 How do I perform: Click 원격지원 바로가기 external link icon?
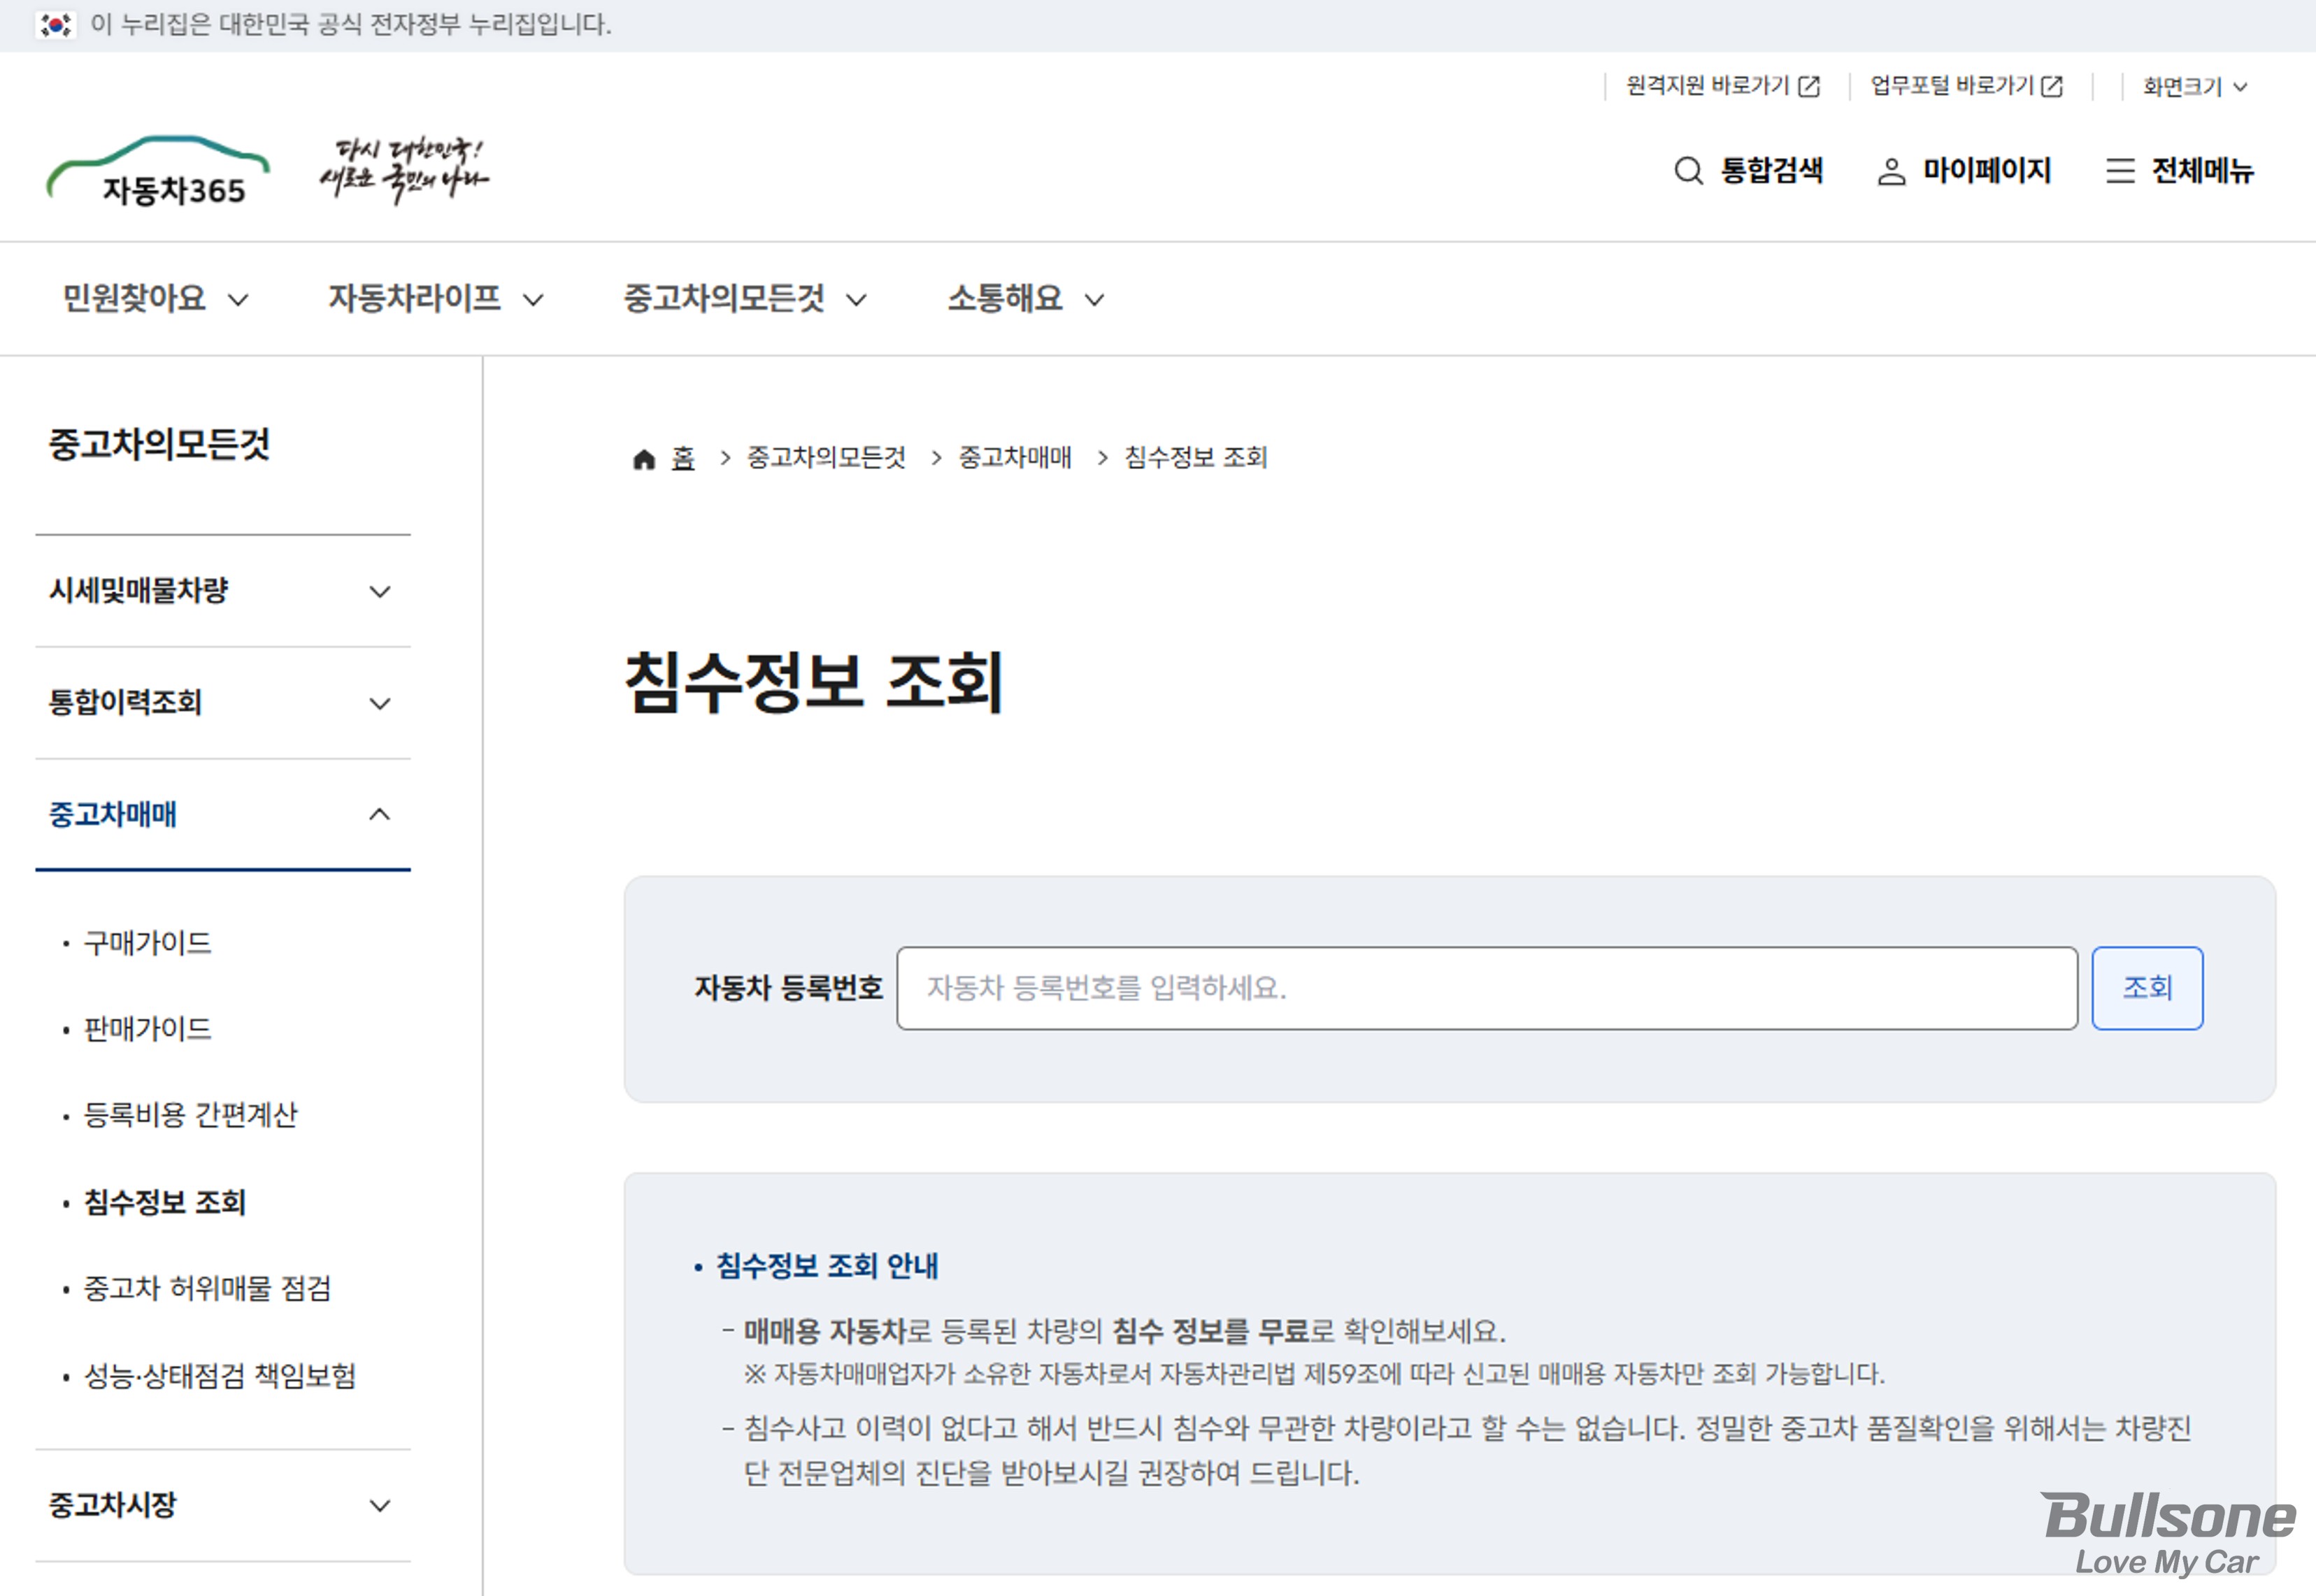(1808, 87)
